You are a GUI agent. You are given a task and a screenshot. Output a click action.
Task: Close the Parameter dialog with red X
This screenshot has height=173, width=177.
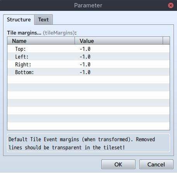tap(171, 5)
